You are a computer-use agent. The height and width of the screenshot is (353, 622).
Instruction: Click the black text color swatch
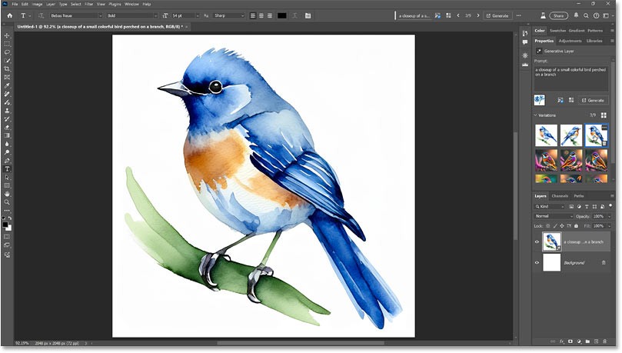coord(281,15)
